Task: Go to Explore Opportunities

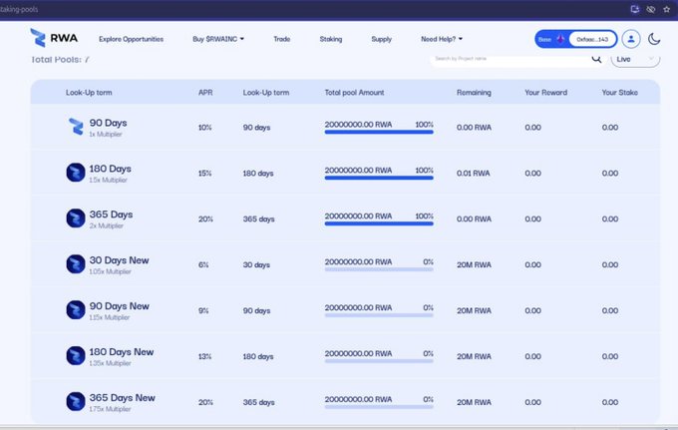Action: (131, 39)
